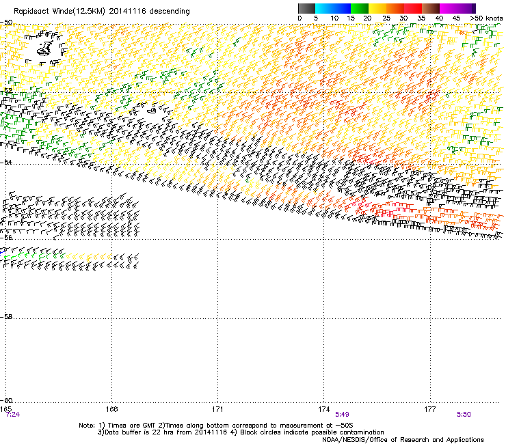The height and width of the screenshot is (444, 506).
Task: Click the blue 10-15 knots legend swatch
Action: coord(342,8)
